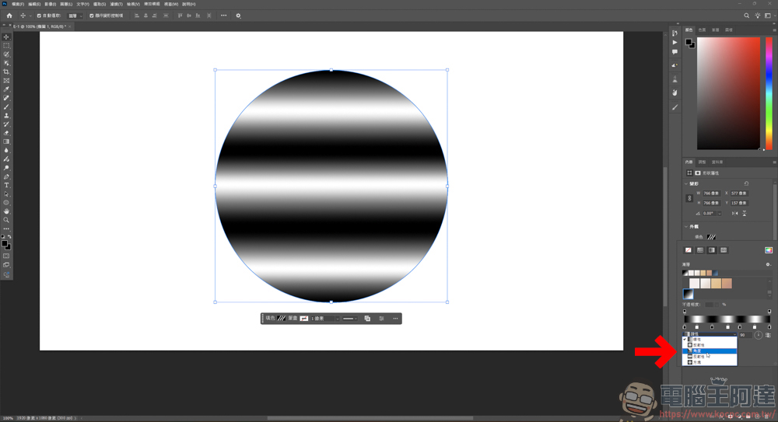This screenshot has height=422, width=778.
Task: Open the rotation angle dropdown
Action: pos(720,213)
